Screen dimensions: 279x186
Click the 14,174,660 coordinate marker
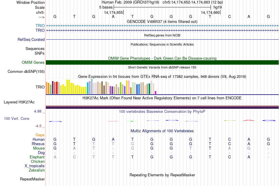210,12
